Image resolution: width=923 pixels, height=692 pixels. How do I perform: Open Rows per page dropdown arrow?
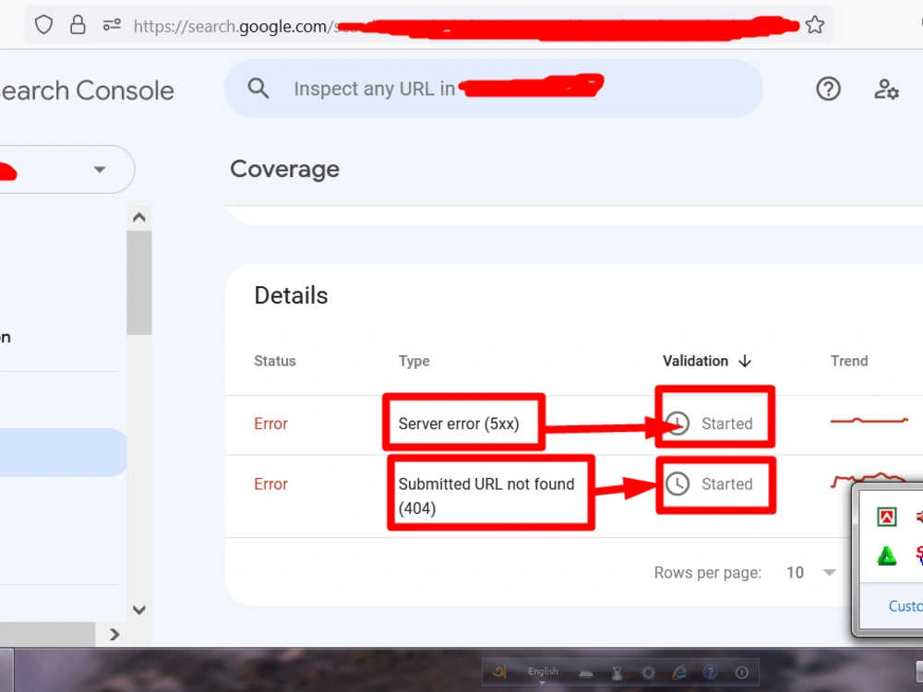[829, 573]
